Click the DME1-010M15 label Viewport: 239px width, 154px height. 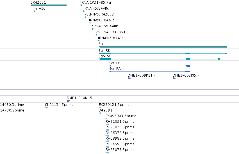pyautogui.click(x=79, y=98)
